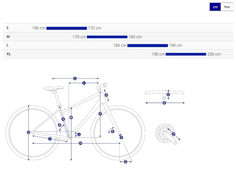Select the S size row
236x170 pixels.
pos(118,28)
